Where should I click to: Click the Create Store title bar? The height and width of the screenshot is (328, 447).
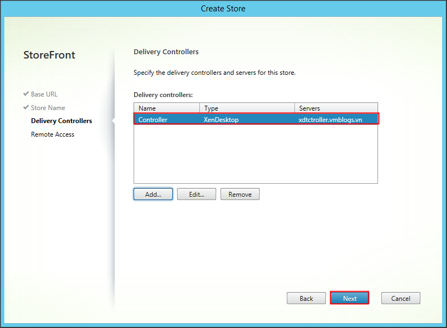click(x=223, y=8)
